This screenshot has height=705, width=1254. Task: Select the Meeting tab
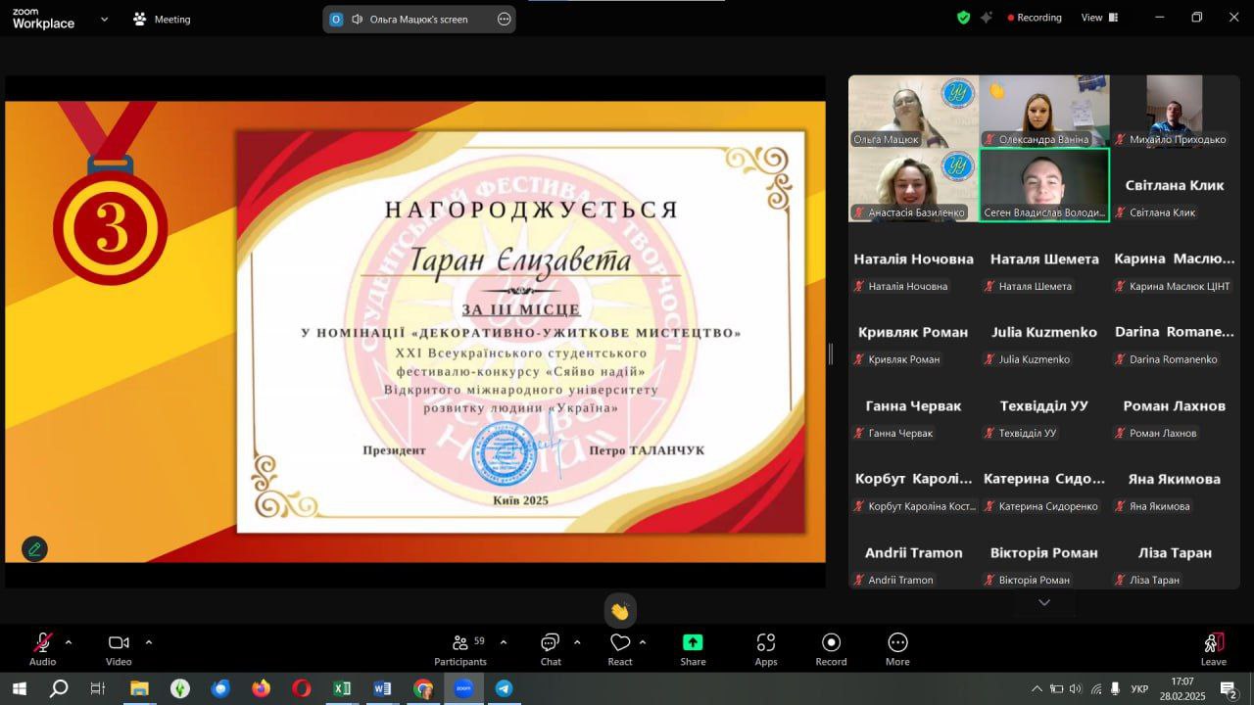pyautogui.click(x=163, y=19)
